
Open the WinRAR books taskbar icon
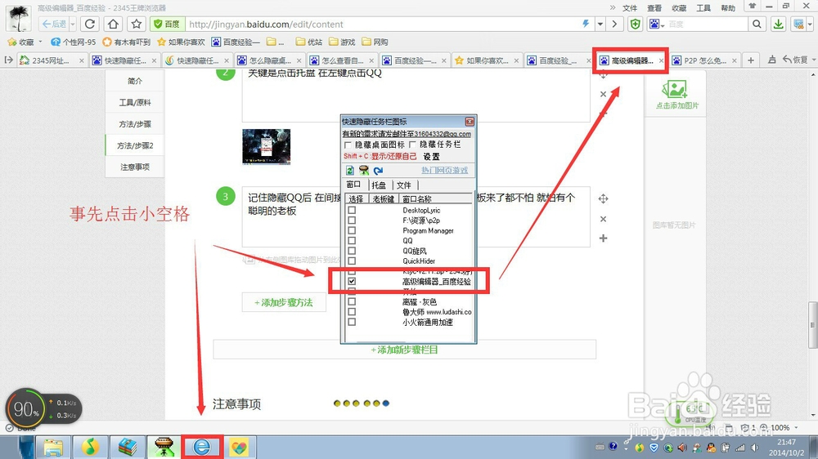(127, 447)
